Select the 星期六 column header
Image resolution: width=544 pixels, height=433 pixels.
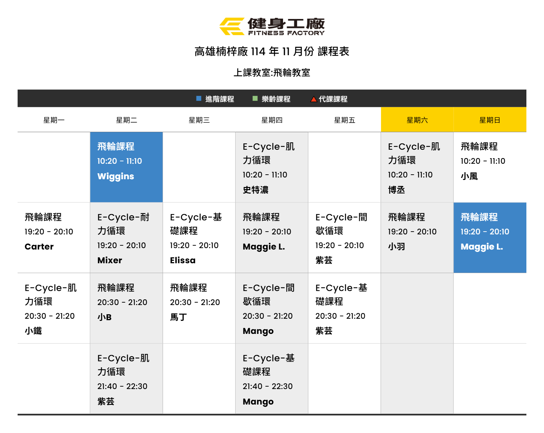tap(417, 120)
